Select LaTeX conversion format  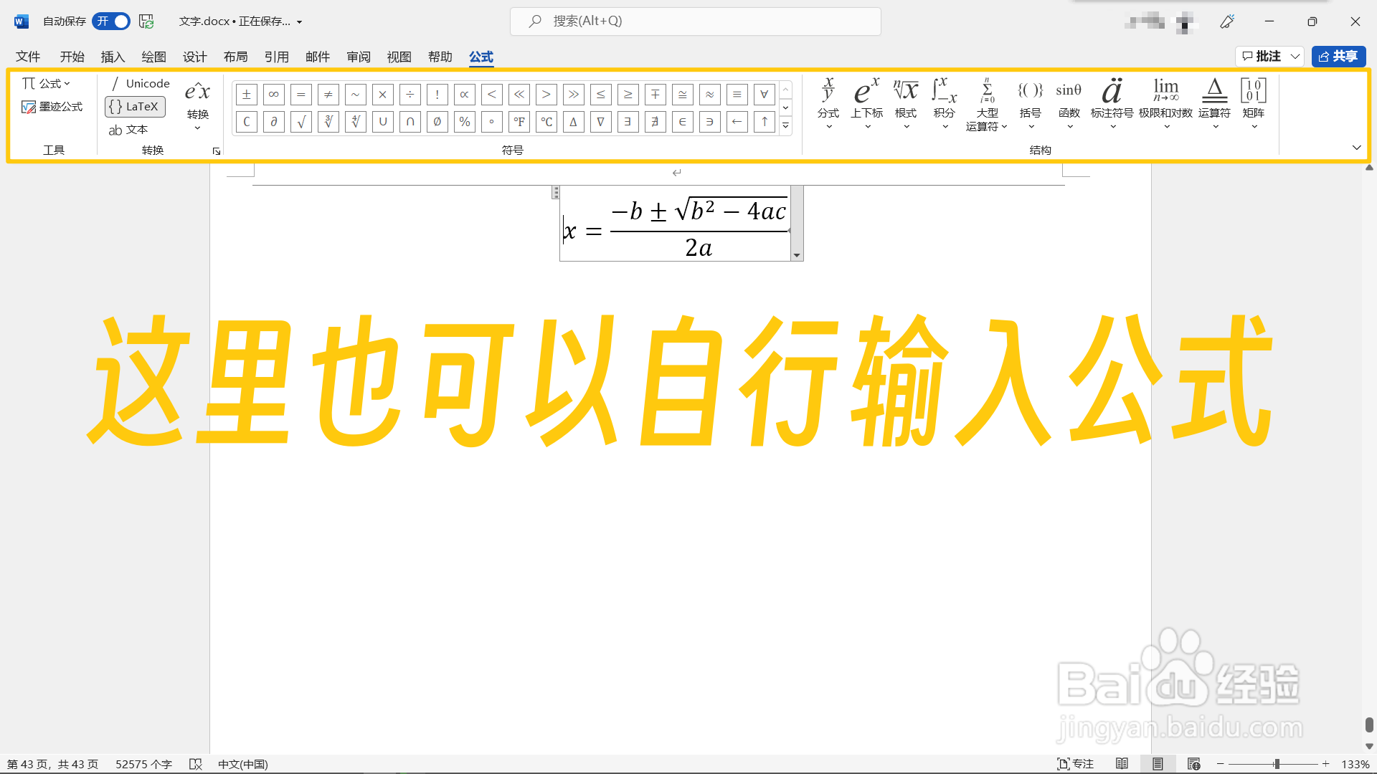click(136, 107)
